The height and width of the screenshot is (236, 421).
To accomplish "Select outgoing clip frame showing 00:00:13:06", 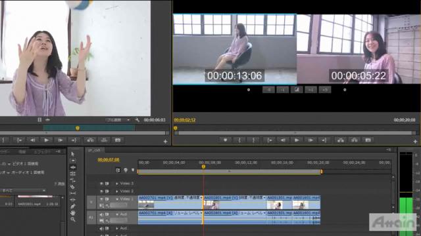I will point(235,49).
